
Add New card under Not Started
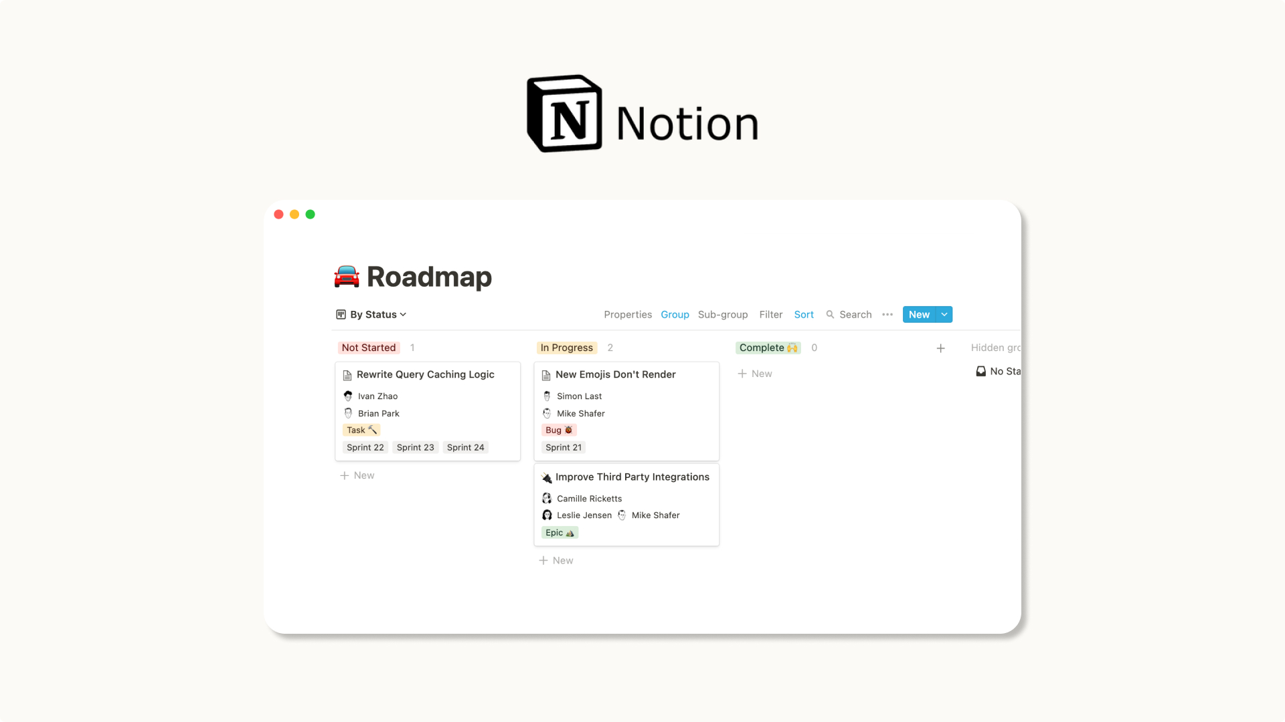click(x=357, y=475)
